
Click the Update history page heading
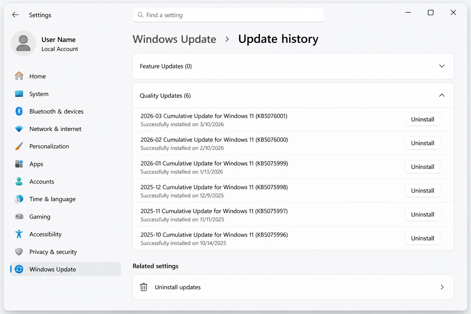click(278, 39)
